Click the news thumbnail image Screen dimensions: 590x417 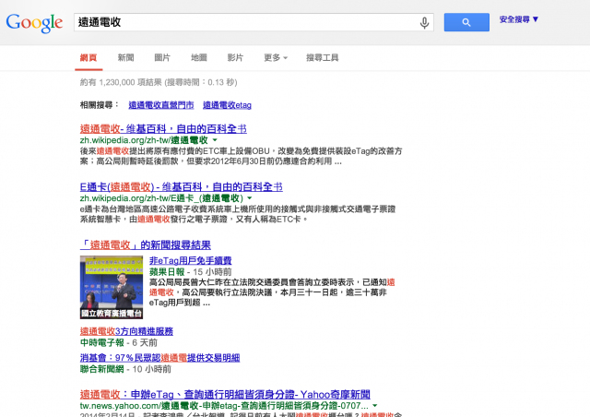coord(112,287)
